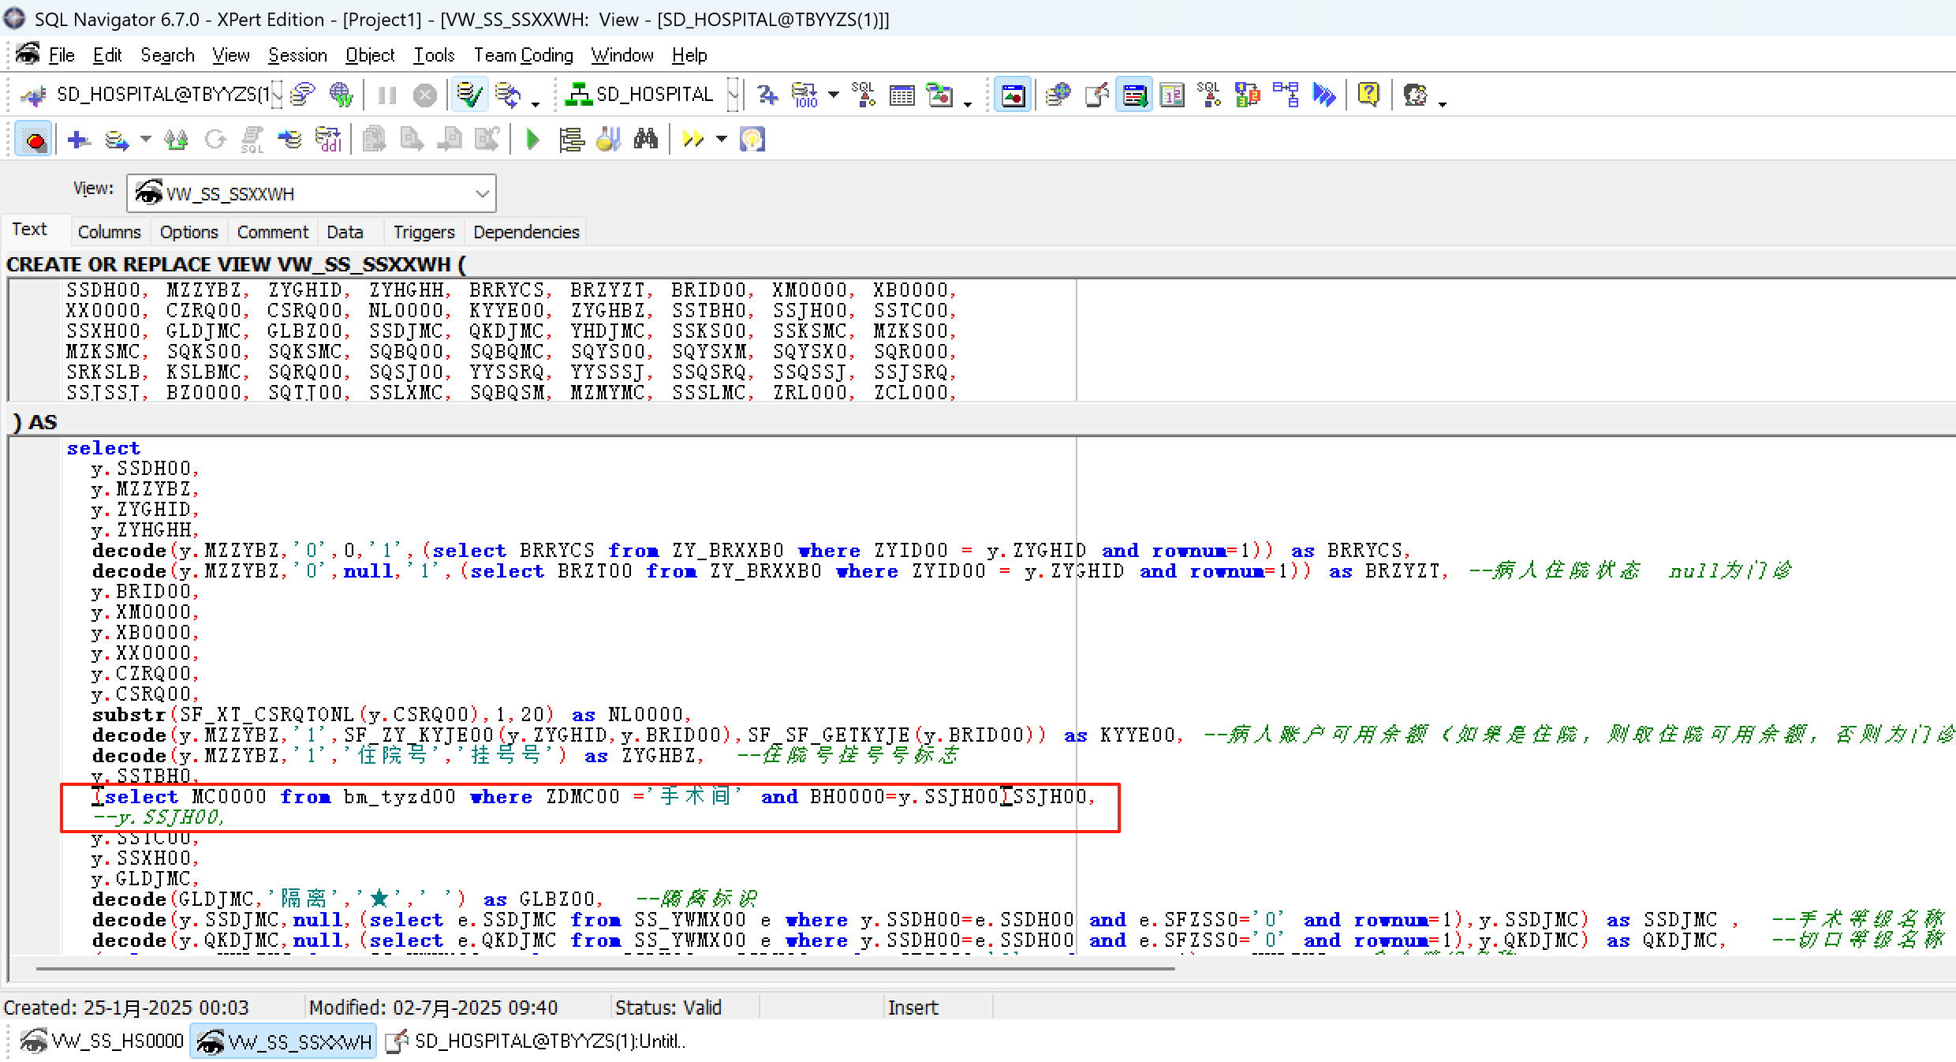Open dropdown arrow next to yellow double-arrow
The height and width of the screenshot is (1062, 1956).
click(x=721, y=140)
